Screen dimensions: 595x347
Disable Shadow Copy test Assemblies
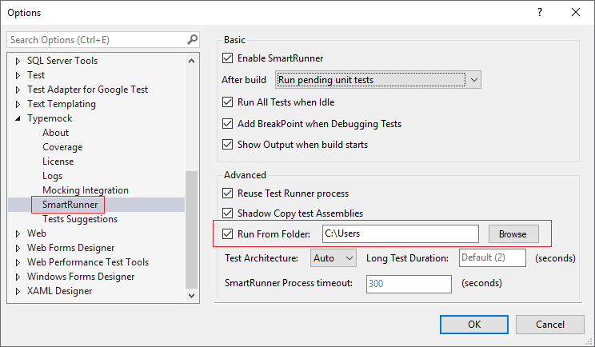click(227, 213)
